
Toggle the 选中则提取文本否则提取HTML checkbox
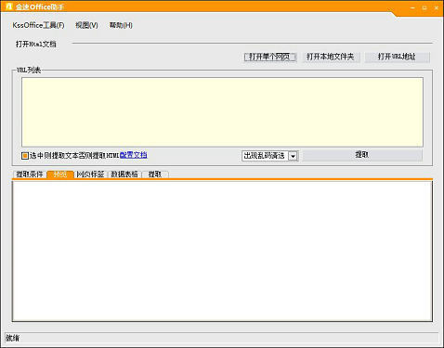(x=25, y=156)
